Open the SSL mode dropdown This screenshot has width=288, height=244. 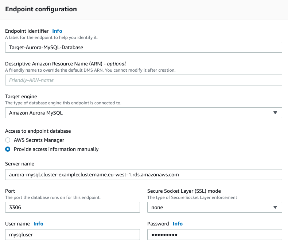[214, 207]
